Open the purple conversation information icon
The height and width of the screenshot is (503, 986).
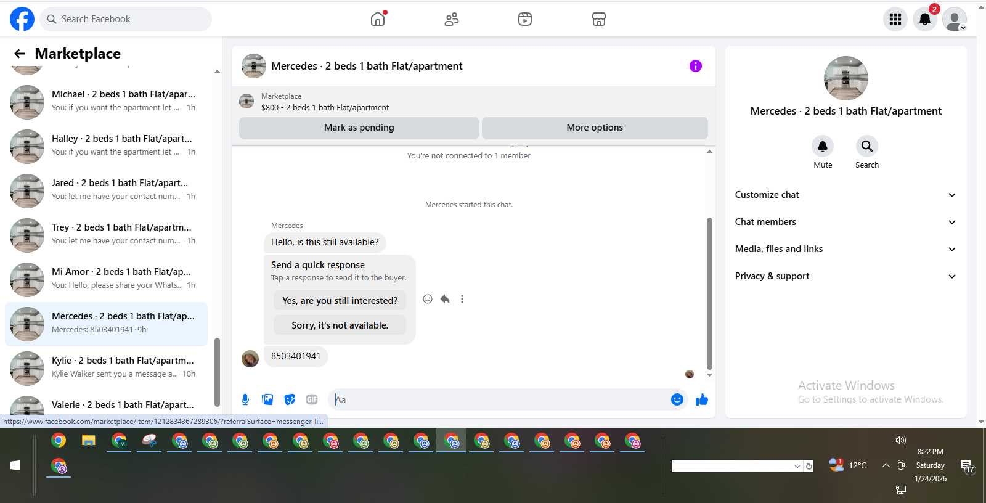[x=696, y=66]
